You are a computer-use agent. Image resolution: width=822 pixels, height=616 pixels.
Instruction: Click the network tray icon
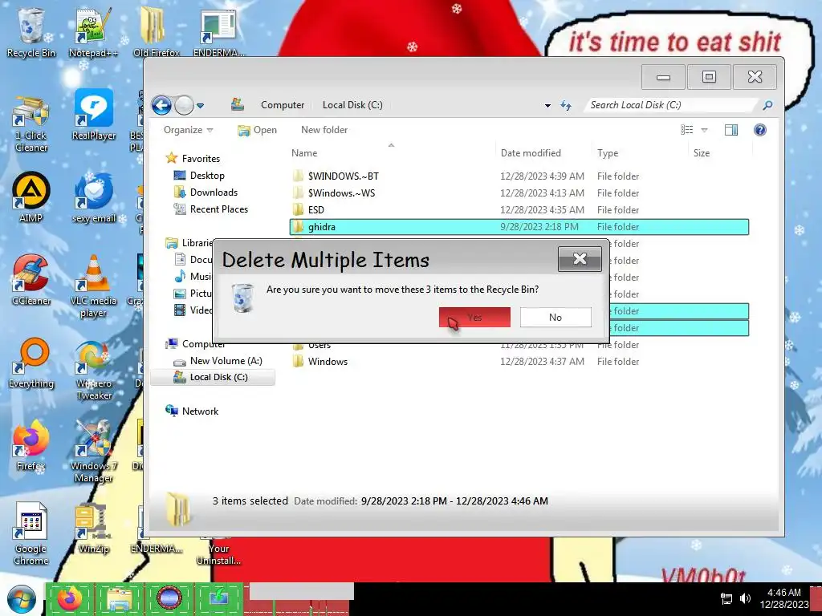coord(726,598)
